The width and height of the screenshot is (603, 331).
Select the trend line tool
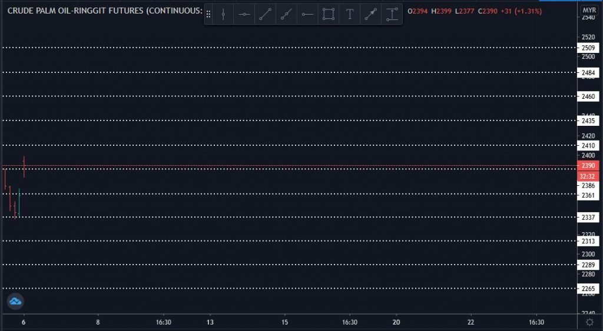pos(266,15)
